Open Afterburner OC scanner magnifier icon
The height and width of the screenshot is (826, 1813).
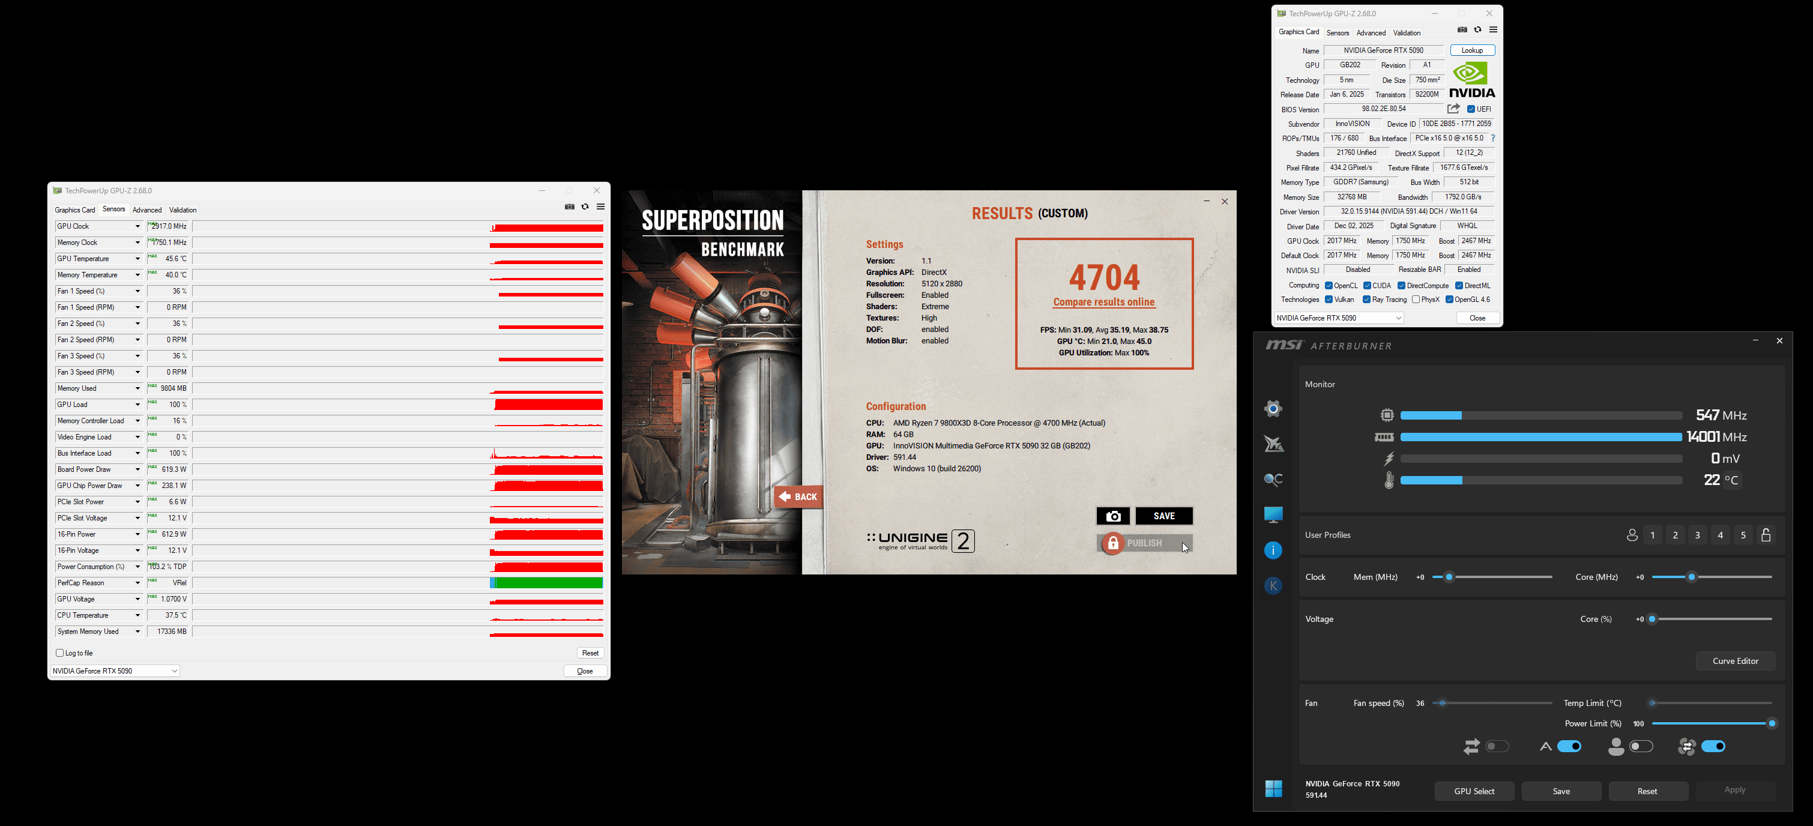point(1273,480)
